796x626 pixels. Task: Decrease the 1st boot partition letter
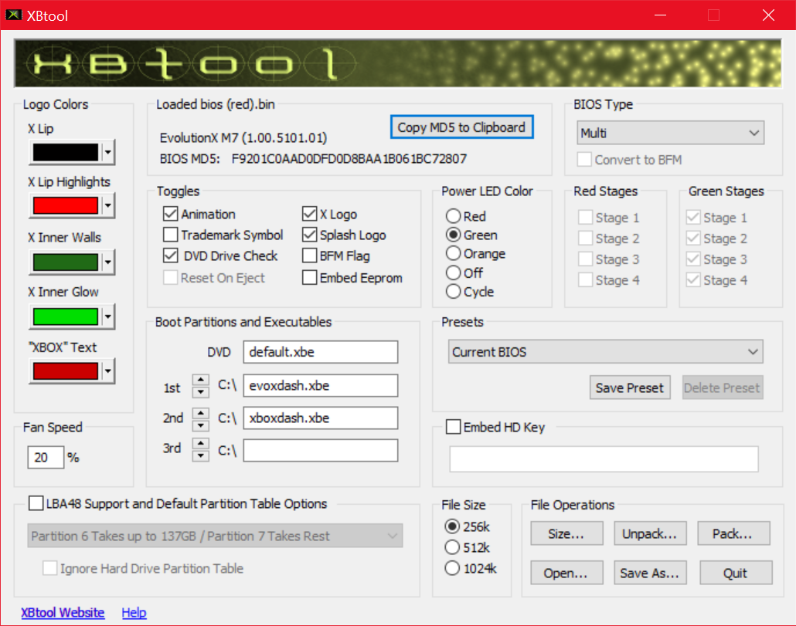201,392
